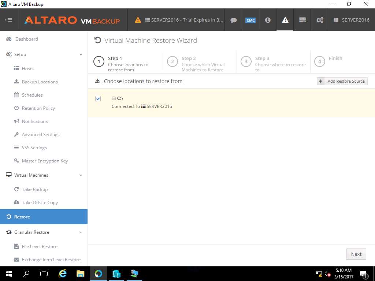This screenshot has height=281, width=375.
Task: Open File Level Restore
Action: 40,246
